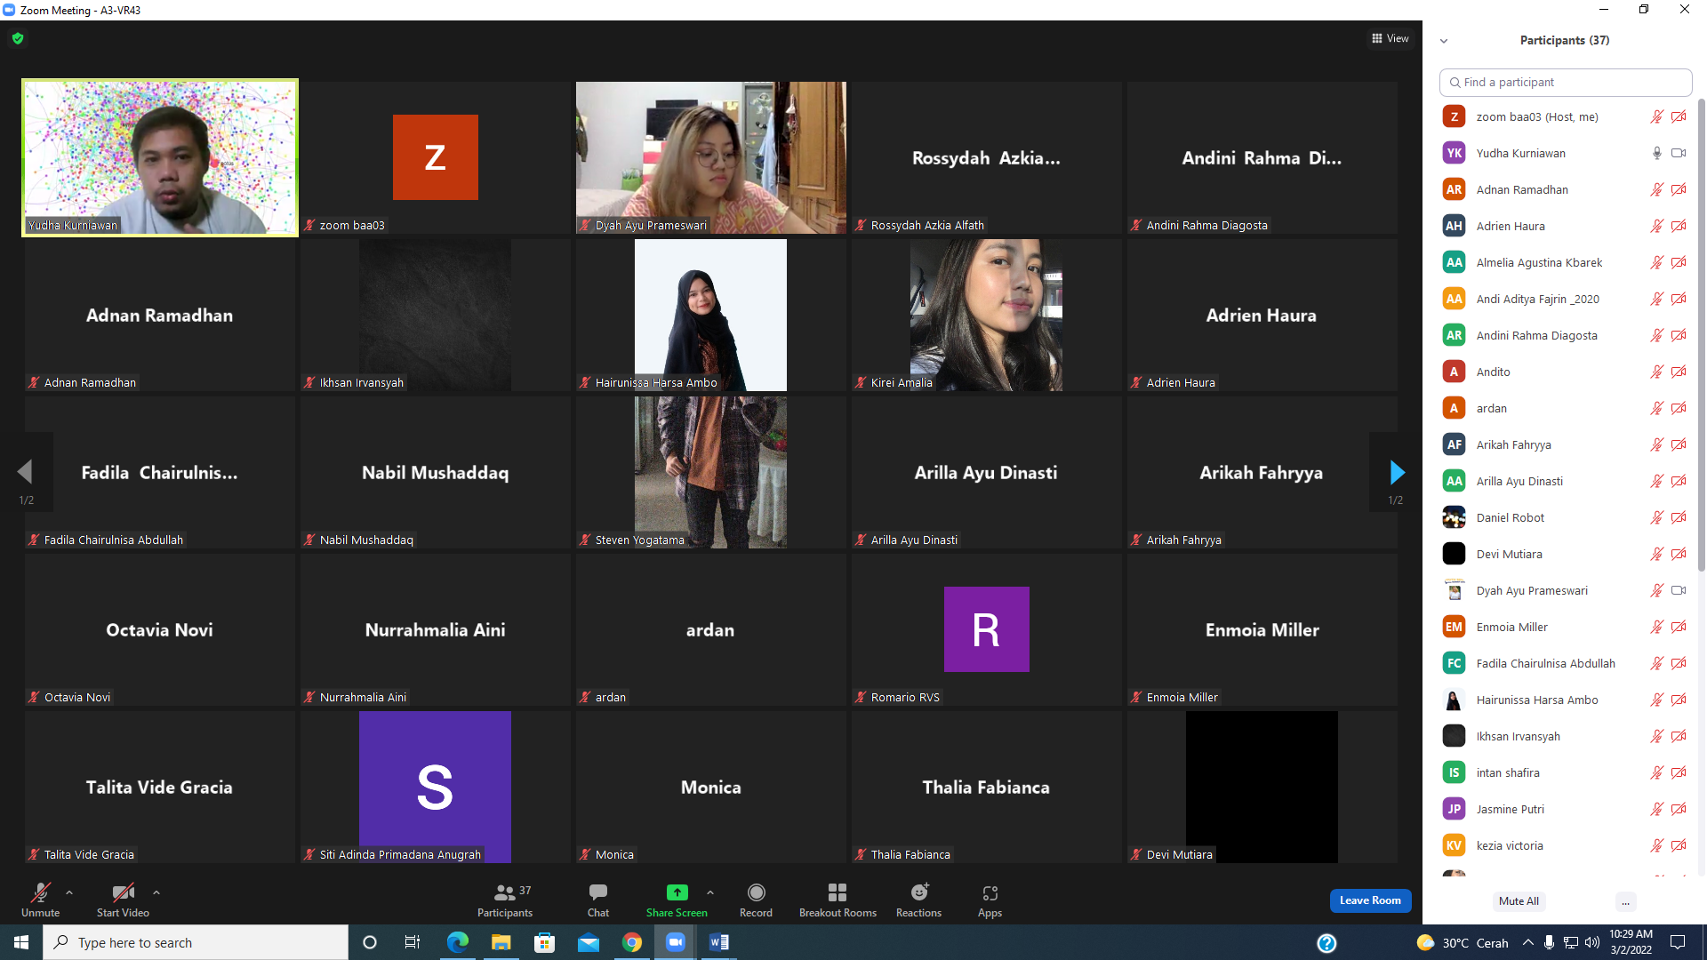This screenshot has height=960, width=1707.
Task: Click the JP avatar of Jasmine Putri
Action: [1455, 809]
